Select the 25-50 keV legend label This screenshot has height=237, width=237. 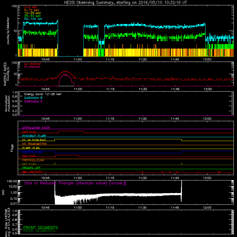click(33, 16)
